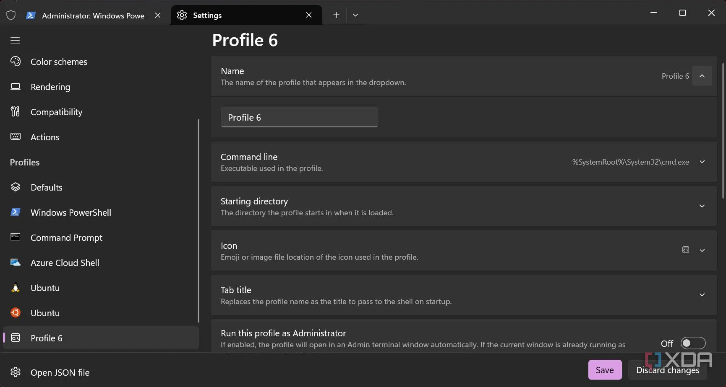Image resolution: width=726 pixels, height=387 pixels.
Task: Select the Defaults profile
Action: 46,188
